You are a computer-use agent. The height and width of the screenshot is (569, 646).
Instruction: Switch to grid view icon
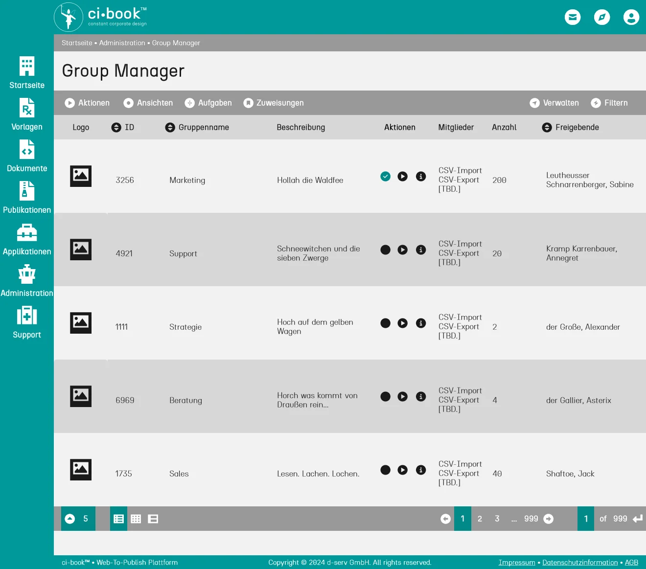click(x=136, y=519)
